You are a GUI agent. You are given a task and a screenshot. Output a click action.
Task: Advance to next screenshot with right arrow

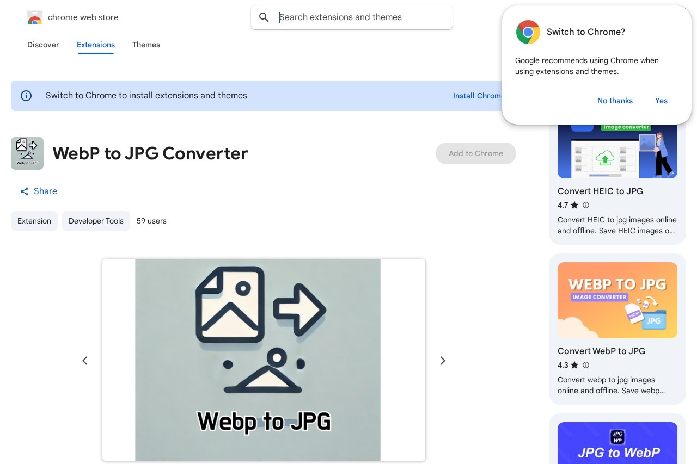[443, 361]
